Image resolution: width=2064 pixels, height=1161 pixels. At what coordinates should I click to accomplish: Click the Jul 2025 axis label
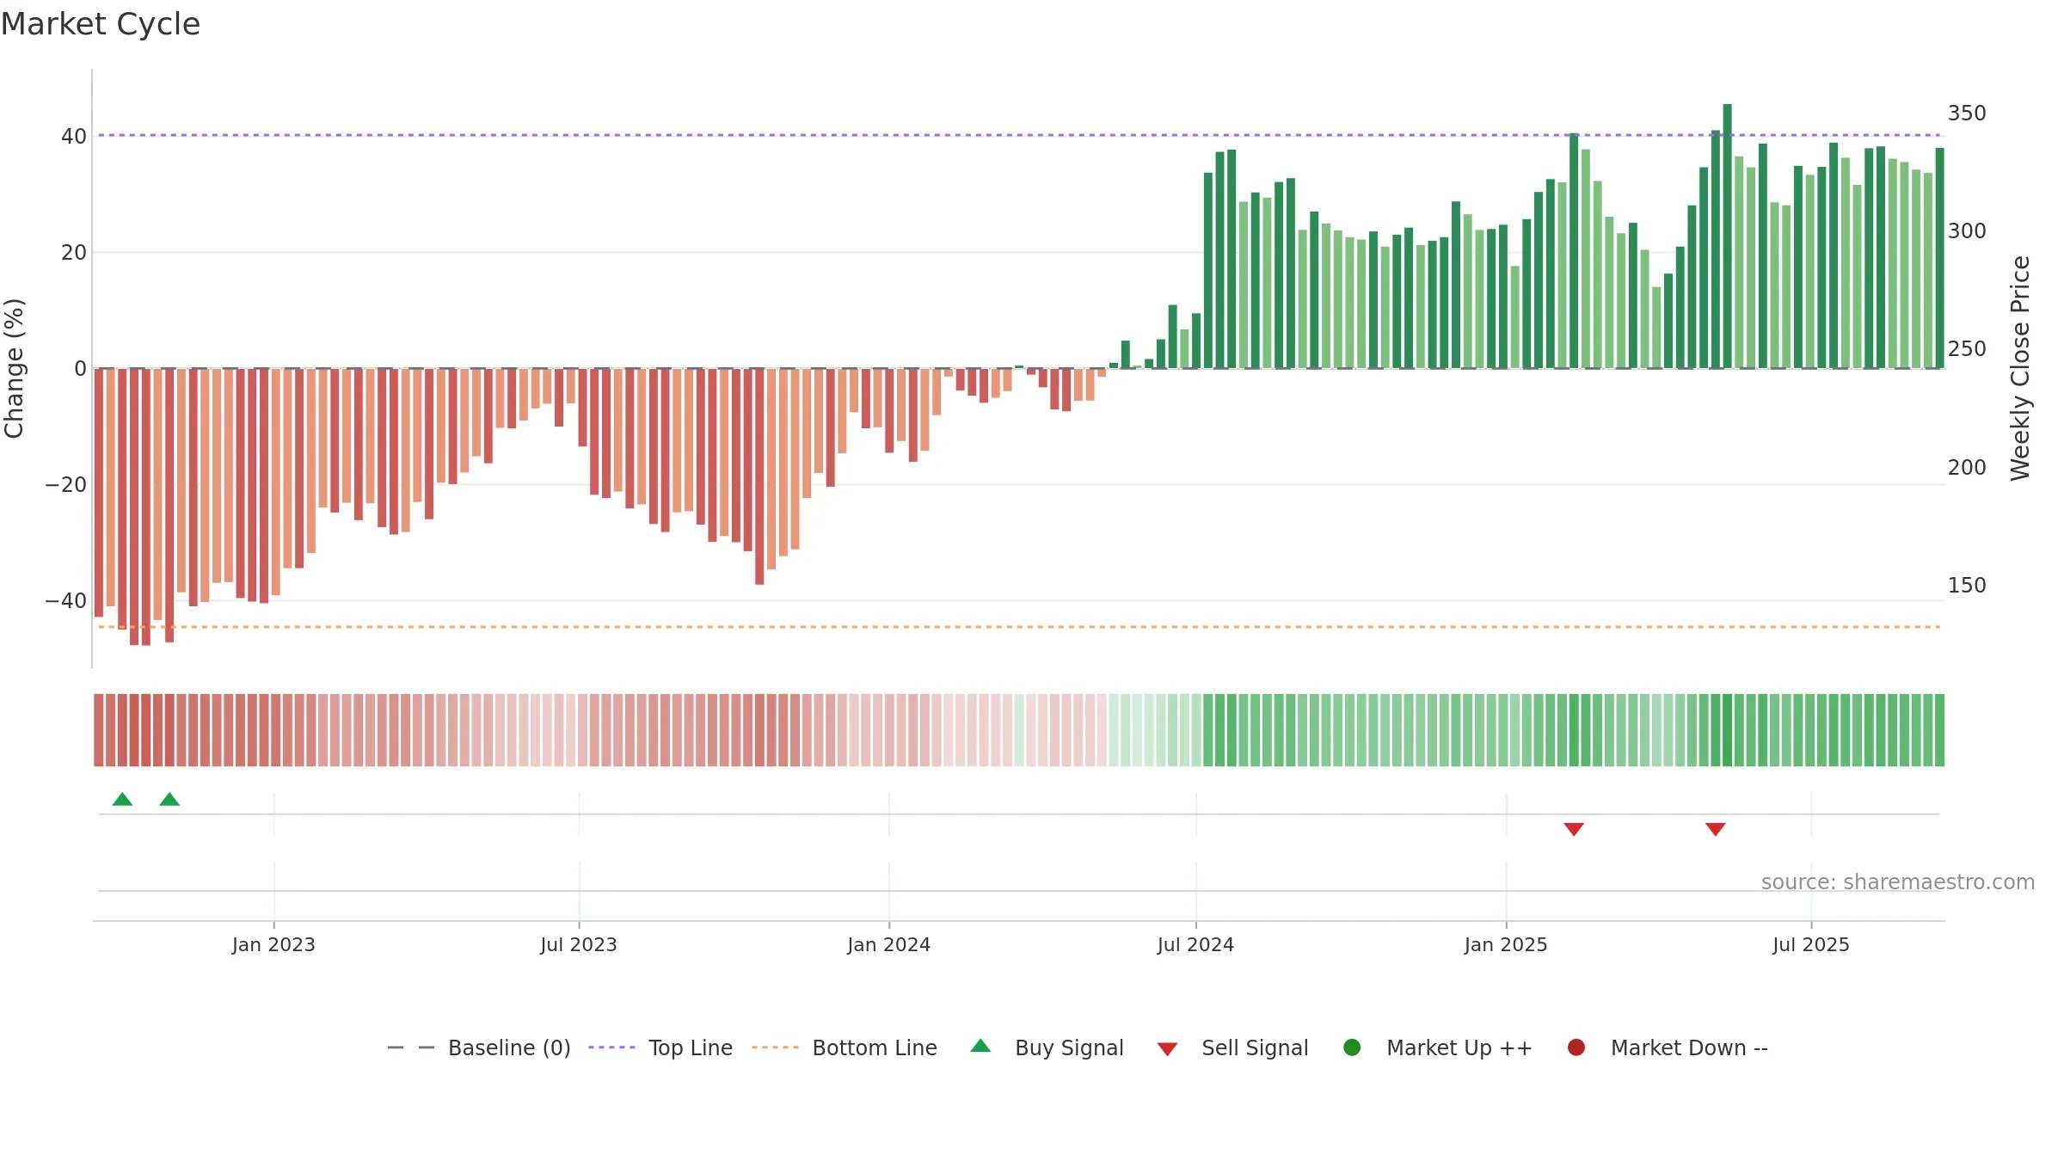click(1811, 944)
